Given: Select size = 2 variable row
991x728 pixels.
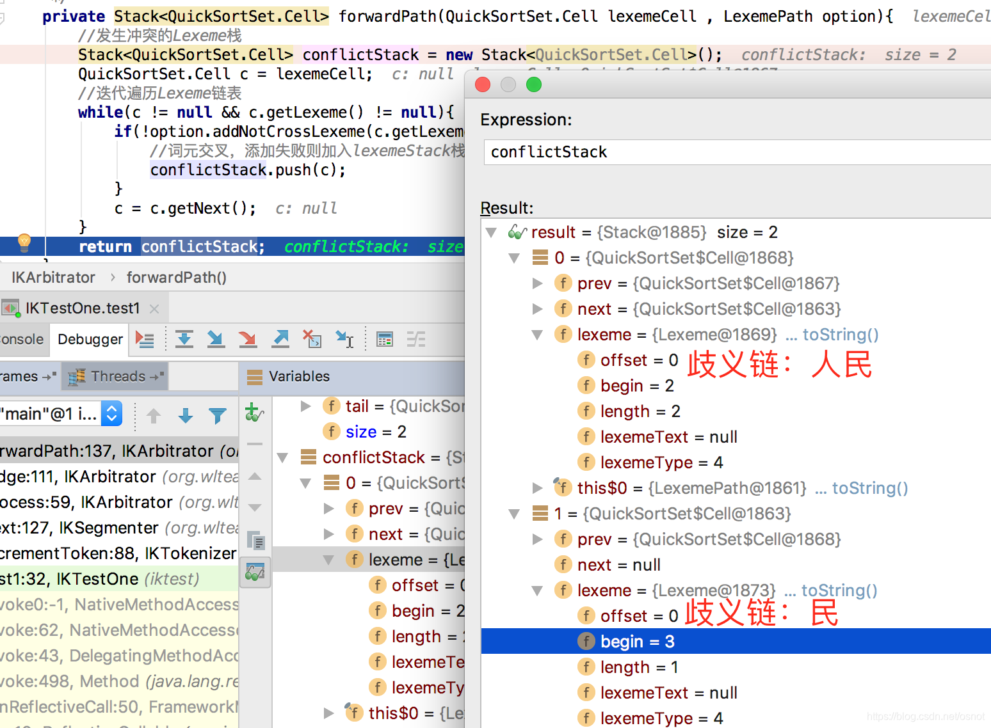Looking at the screenshot, I should click(369, 432).
